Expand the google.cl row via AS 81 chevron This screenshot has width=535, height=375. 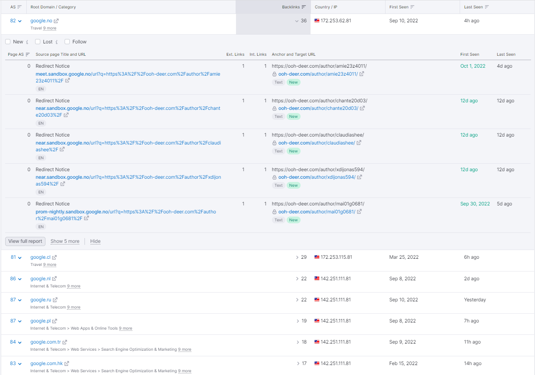coord(20,258)
